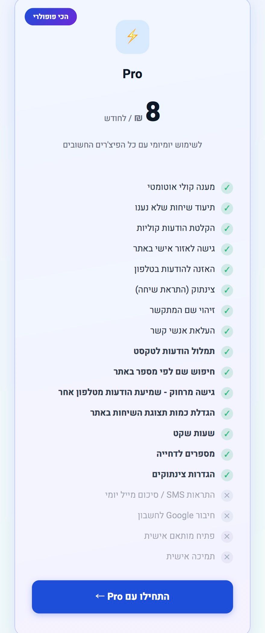Viewport: 265px width, 633px height.
Task: Click the X icon beside תמיכה אישית
Action: click(x=227, y=557)
